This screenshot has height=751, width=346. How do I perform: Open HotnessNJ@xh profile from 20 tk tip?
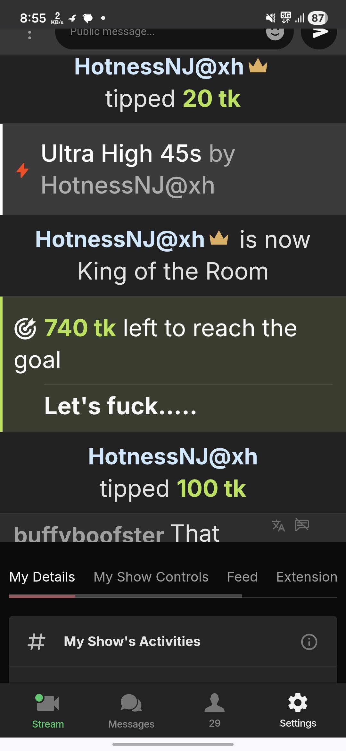click(159, 67)
